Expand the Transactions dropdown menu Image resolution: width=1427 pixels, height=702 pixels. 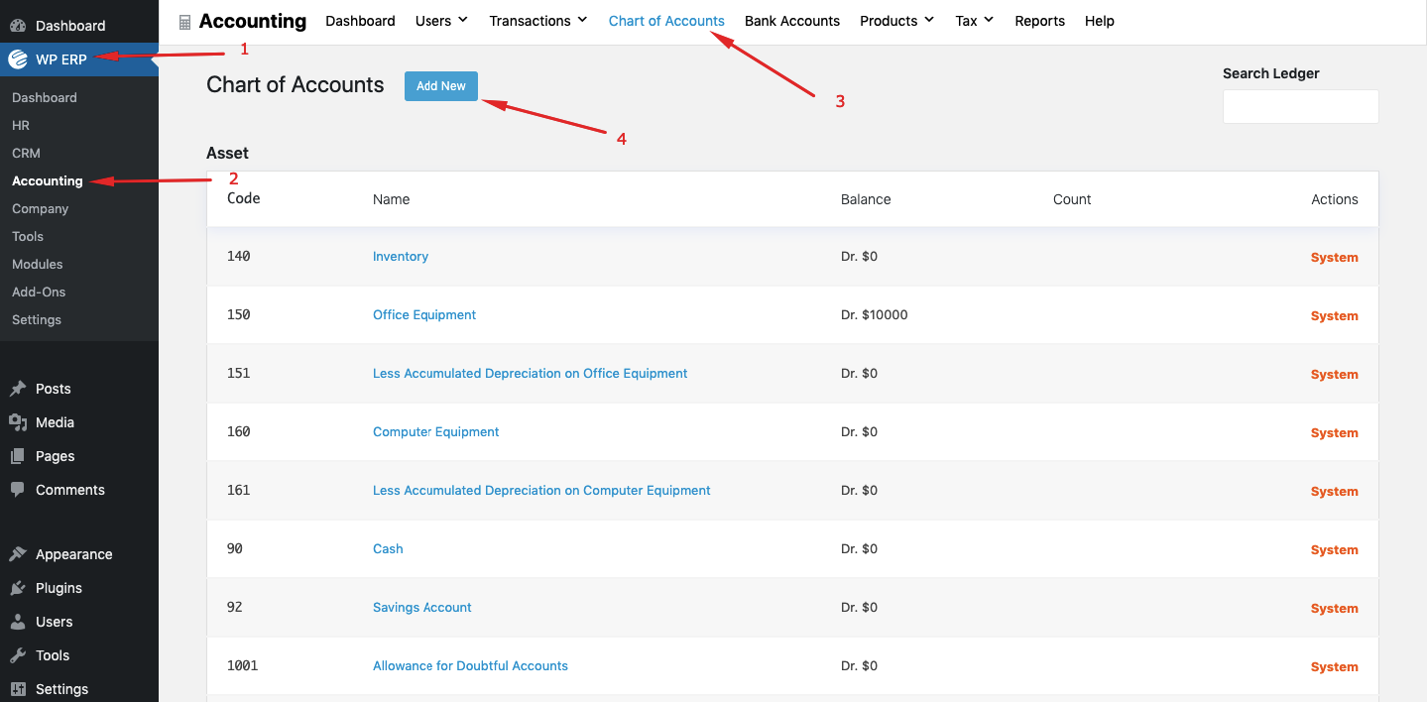click(x=537, y=21)
